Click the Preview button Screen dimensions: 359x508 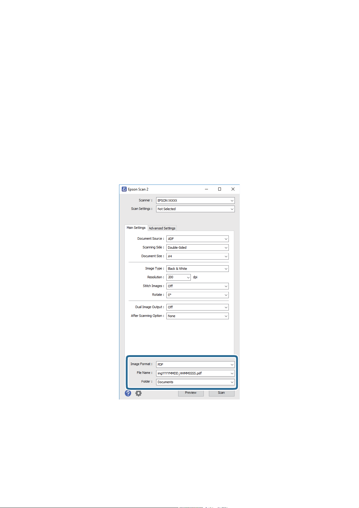pyautogui.click(x=191, y=393)
